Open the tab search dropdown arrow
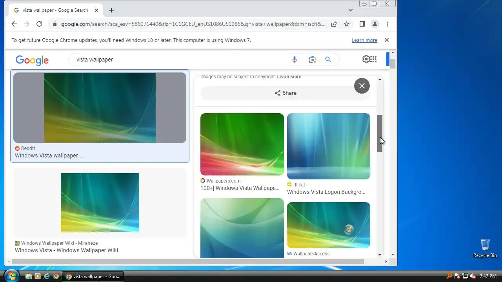This screenshot has height=282, width=502. pyautogui.click(x=351, y=10)
